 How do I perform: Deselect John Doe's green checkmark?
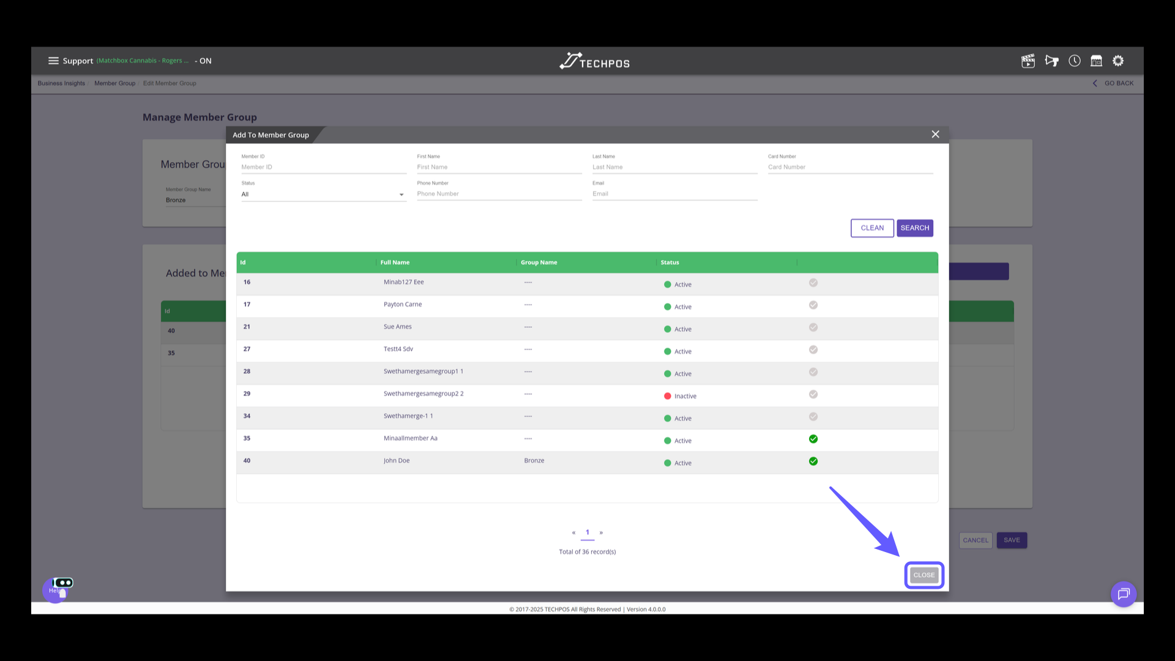pos(813,461)
